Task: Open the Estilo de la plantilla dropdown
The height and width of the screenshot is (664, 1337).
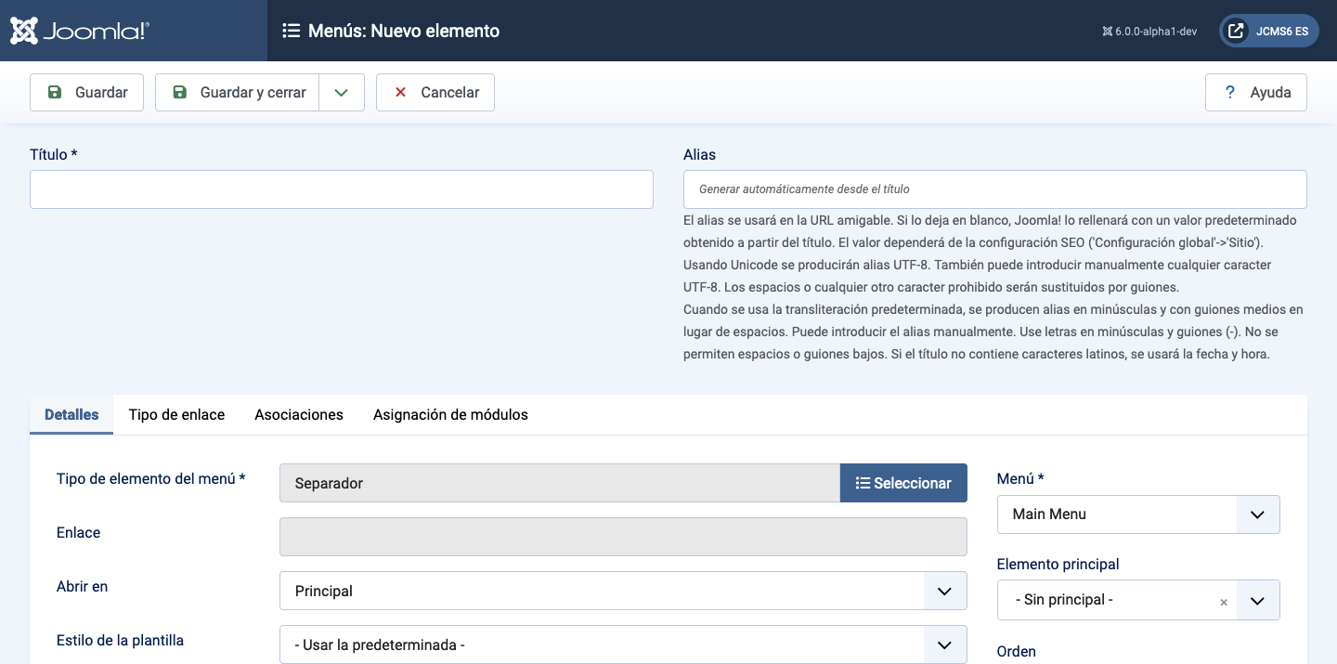Action: [623, 644]
